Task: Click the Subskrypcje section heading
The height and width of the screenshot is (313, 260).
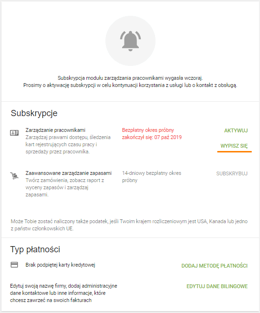Action: tap(34, 113)
